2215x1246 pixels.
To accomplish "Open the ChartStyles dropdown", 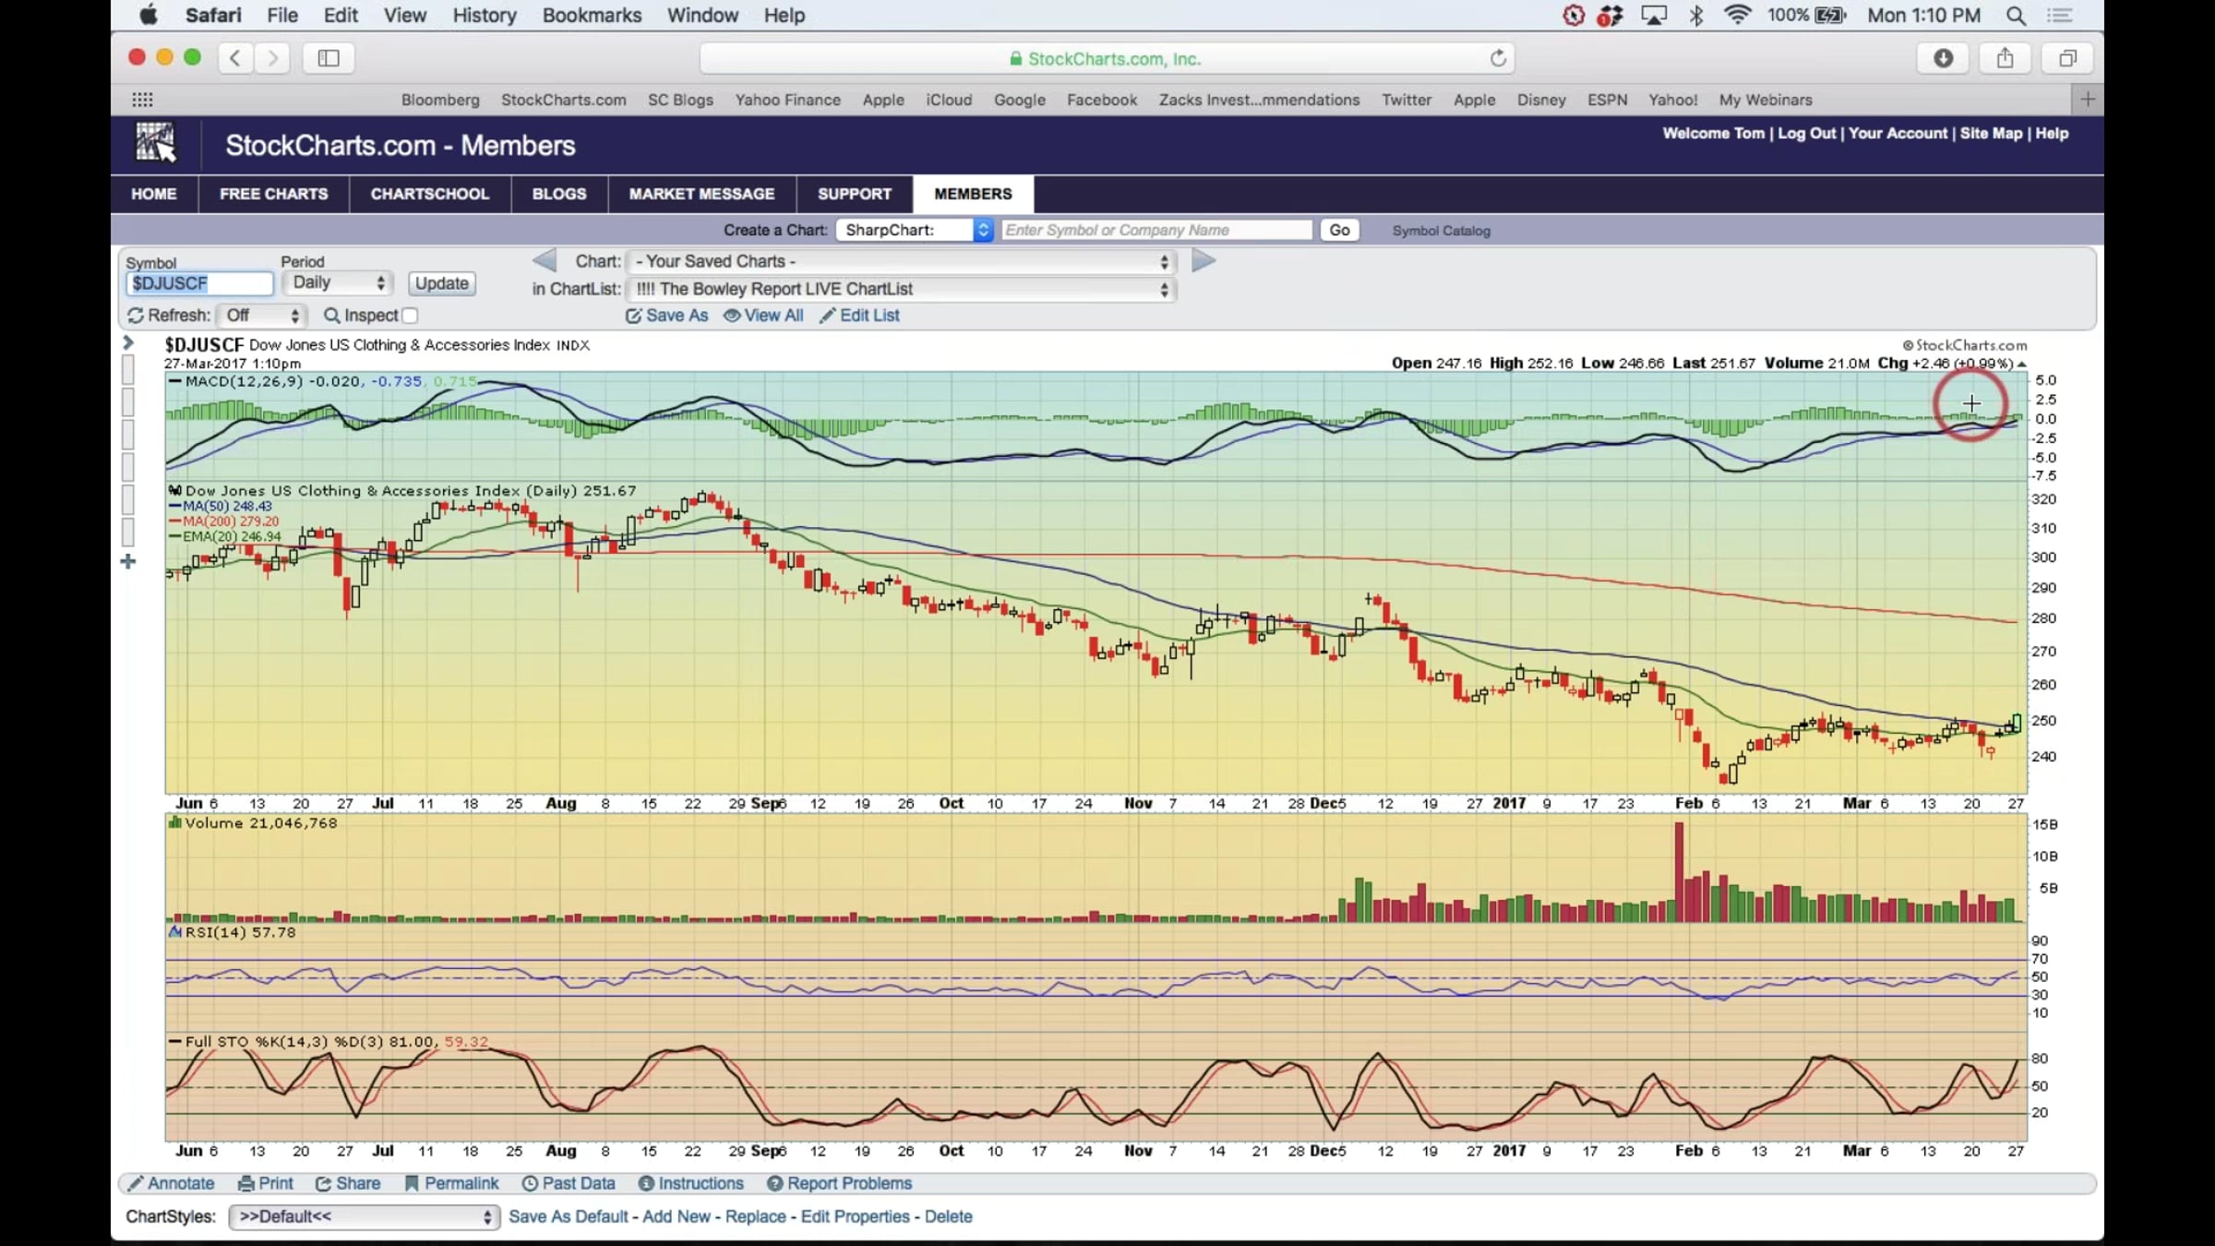I will (365, 1216).
